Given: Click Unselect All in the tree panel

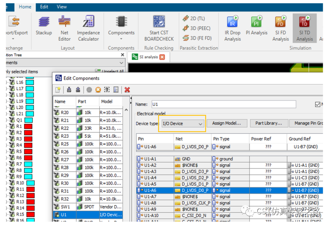Looking at the screenshot, I should click(110, 71).
